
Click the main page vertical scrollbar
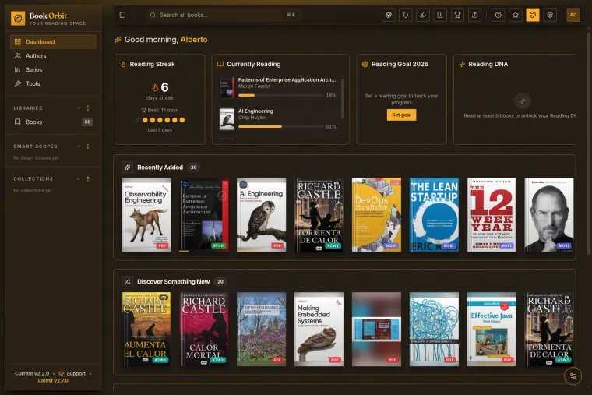point(589,143)
